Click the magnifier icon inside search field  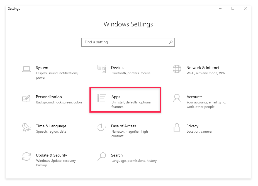[171, 42]
